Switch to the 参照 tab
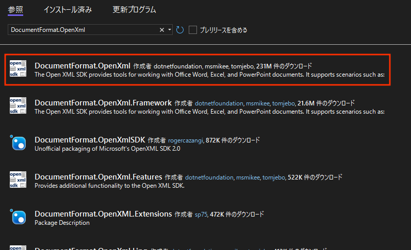The image size is (411, 250). [x=15, y=10]
